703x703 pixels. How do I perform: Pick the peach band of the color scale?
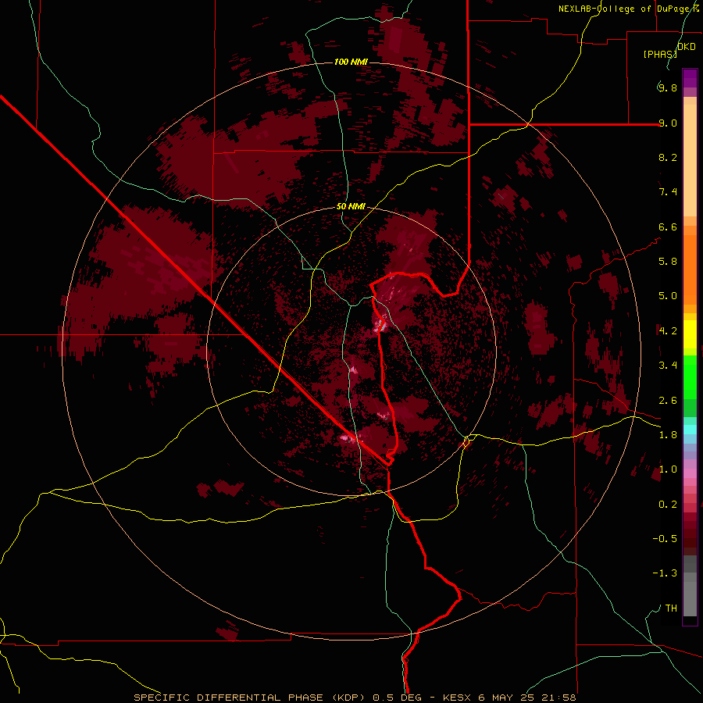[x=690, y=160]
